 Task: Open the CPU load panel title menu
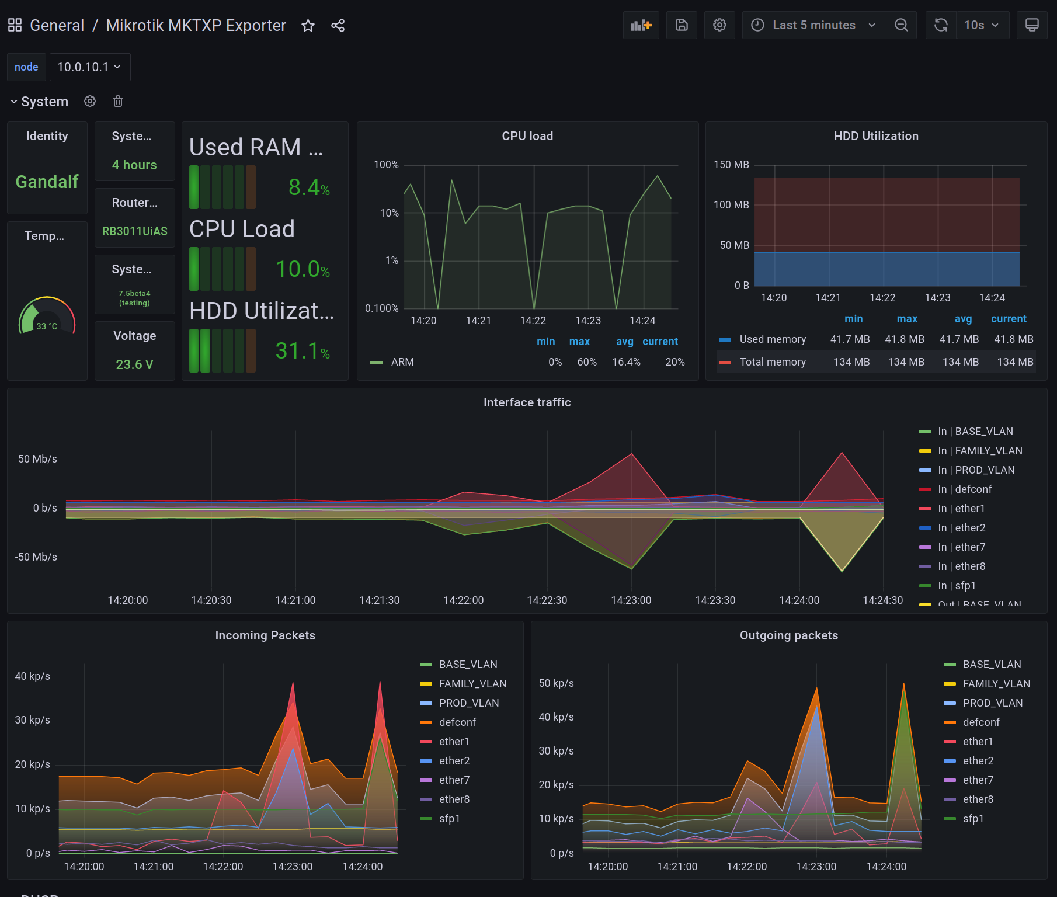click(527, 136)
